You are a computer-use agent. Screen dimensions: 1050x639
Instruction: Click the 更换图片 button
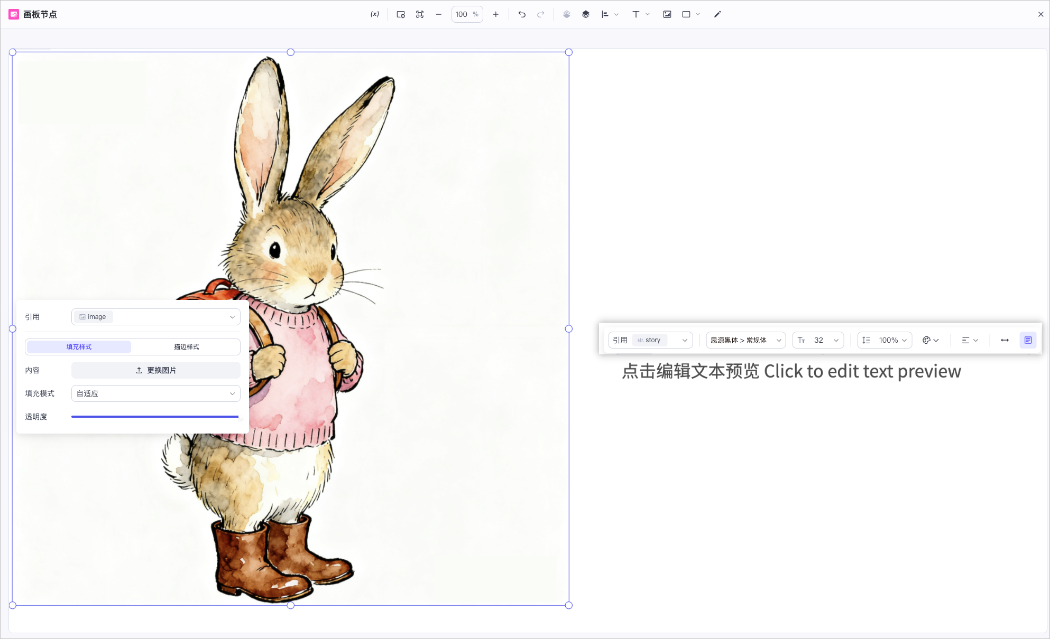click(156, 370)
